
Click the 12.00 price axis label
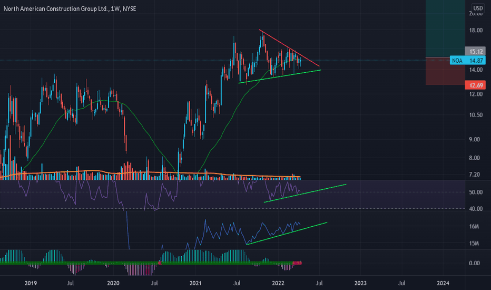[x=476, y=94]
